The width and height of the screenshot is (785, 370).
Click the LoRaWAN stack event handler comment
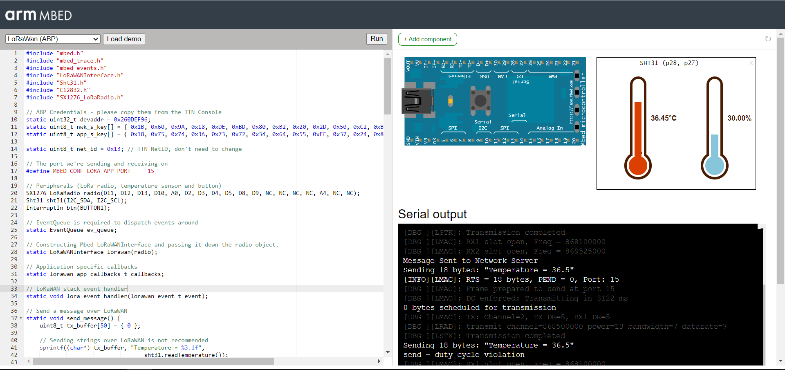(x=77, y=289)
